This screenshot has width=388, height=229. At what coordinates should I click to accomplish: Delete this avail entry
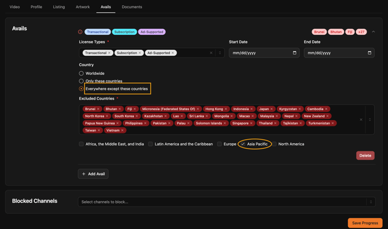[x=365, y=155]
